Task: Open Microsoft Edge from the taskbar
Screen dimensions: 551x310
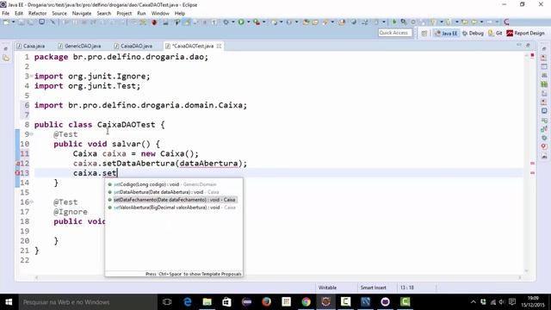Action: click(188, 302)
